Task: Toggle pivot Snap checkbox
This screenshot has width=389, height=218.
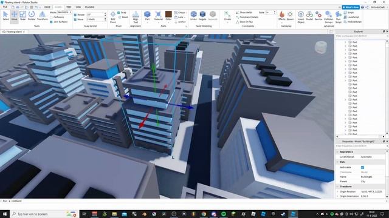Action: (x=119, y=12)
